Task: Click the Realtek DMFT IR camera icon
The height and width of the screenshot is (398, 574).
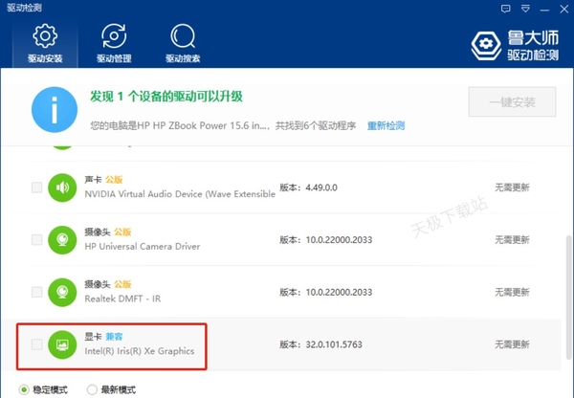Action: (x=62, y=292)
